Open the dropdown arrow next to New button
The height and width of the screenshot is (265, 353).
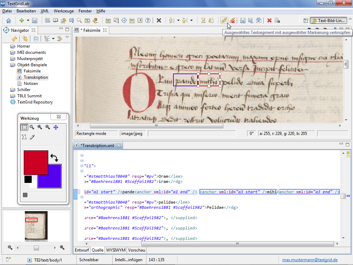[x=28, y=20]
